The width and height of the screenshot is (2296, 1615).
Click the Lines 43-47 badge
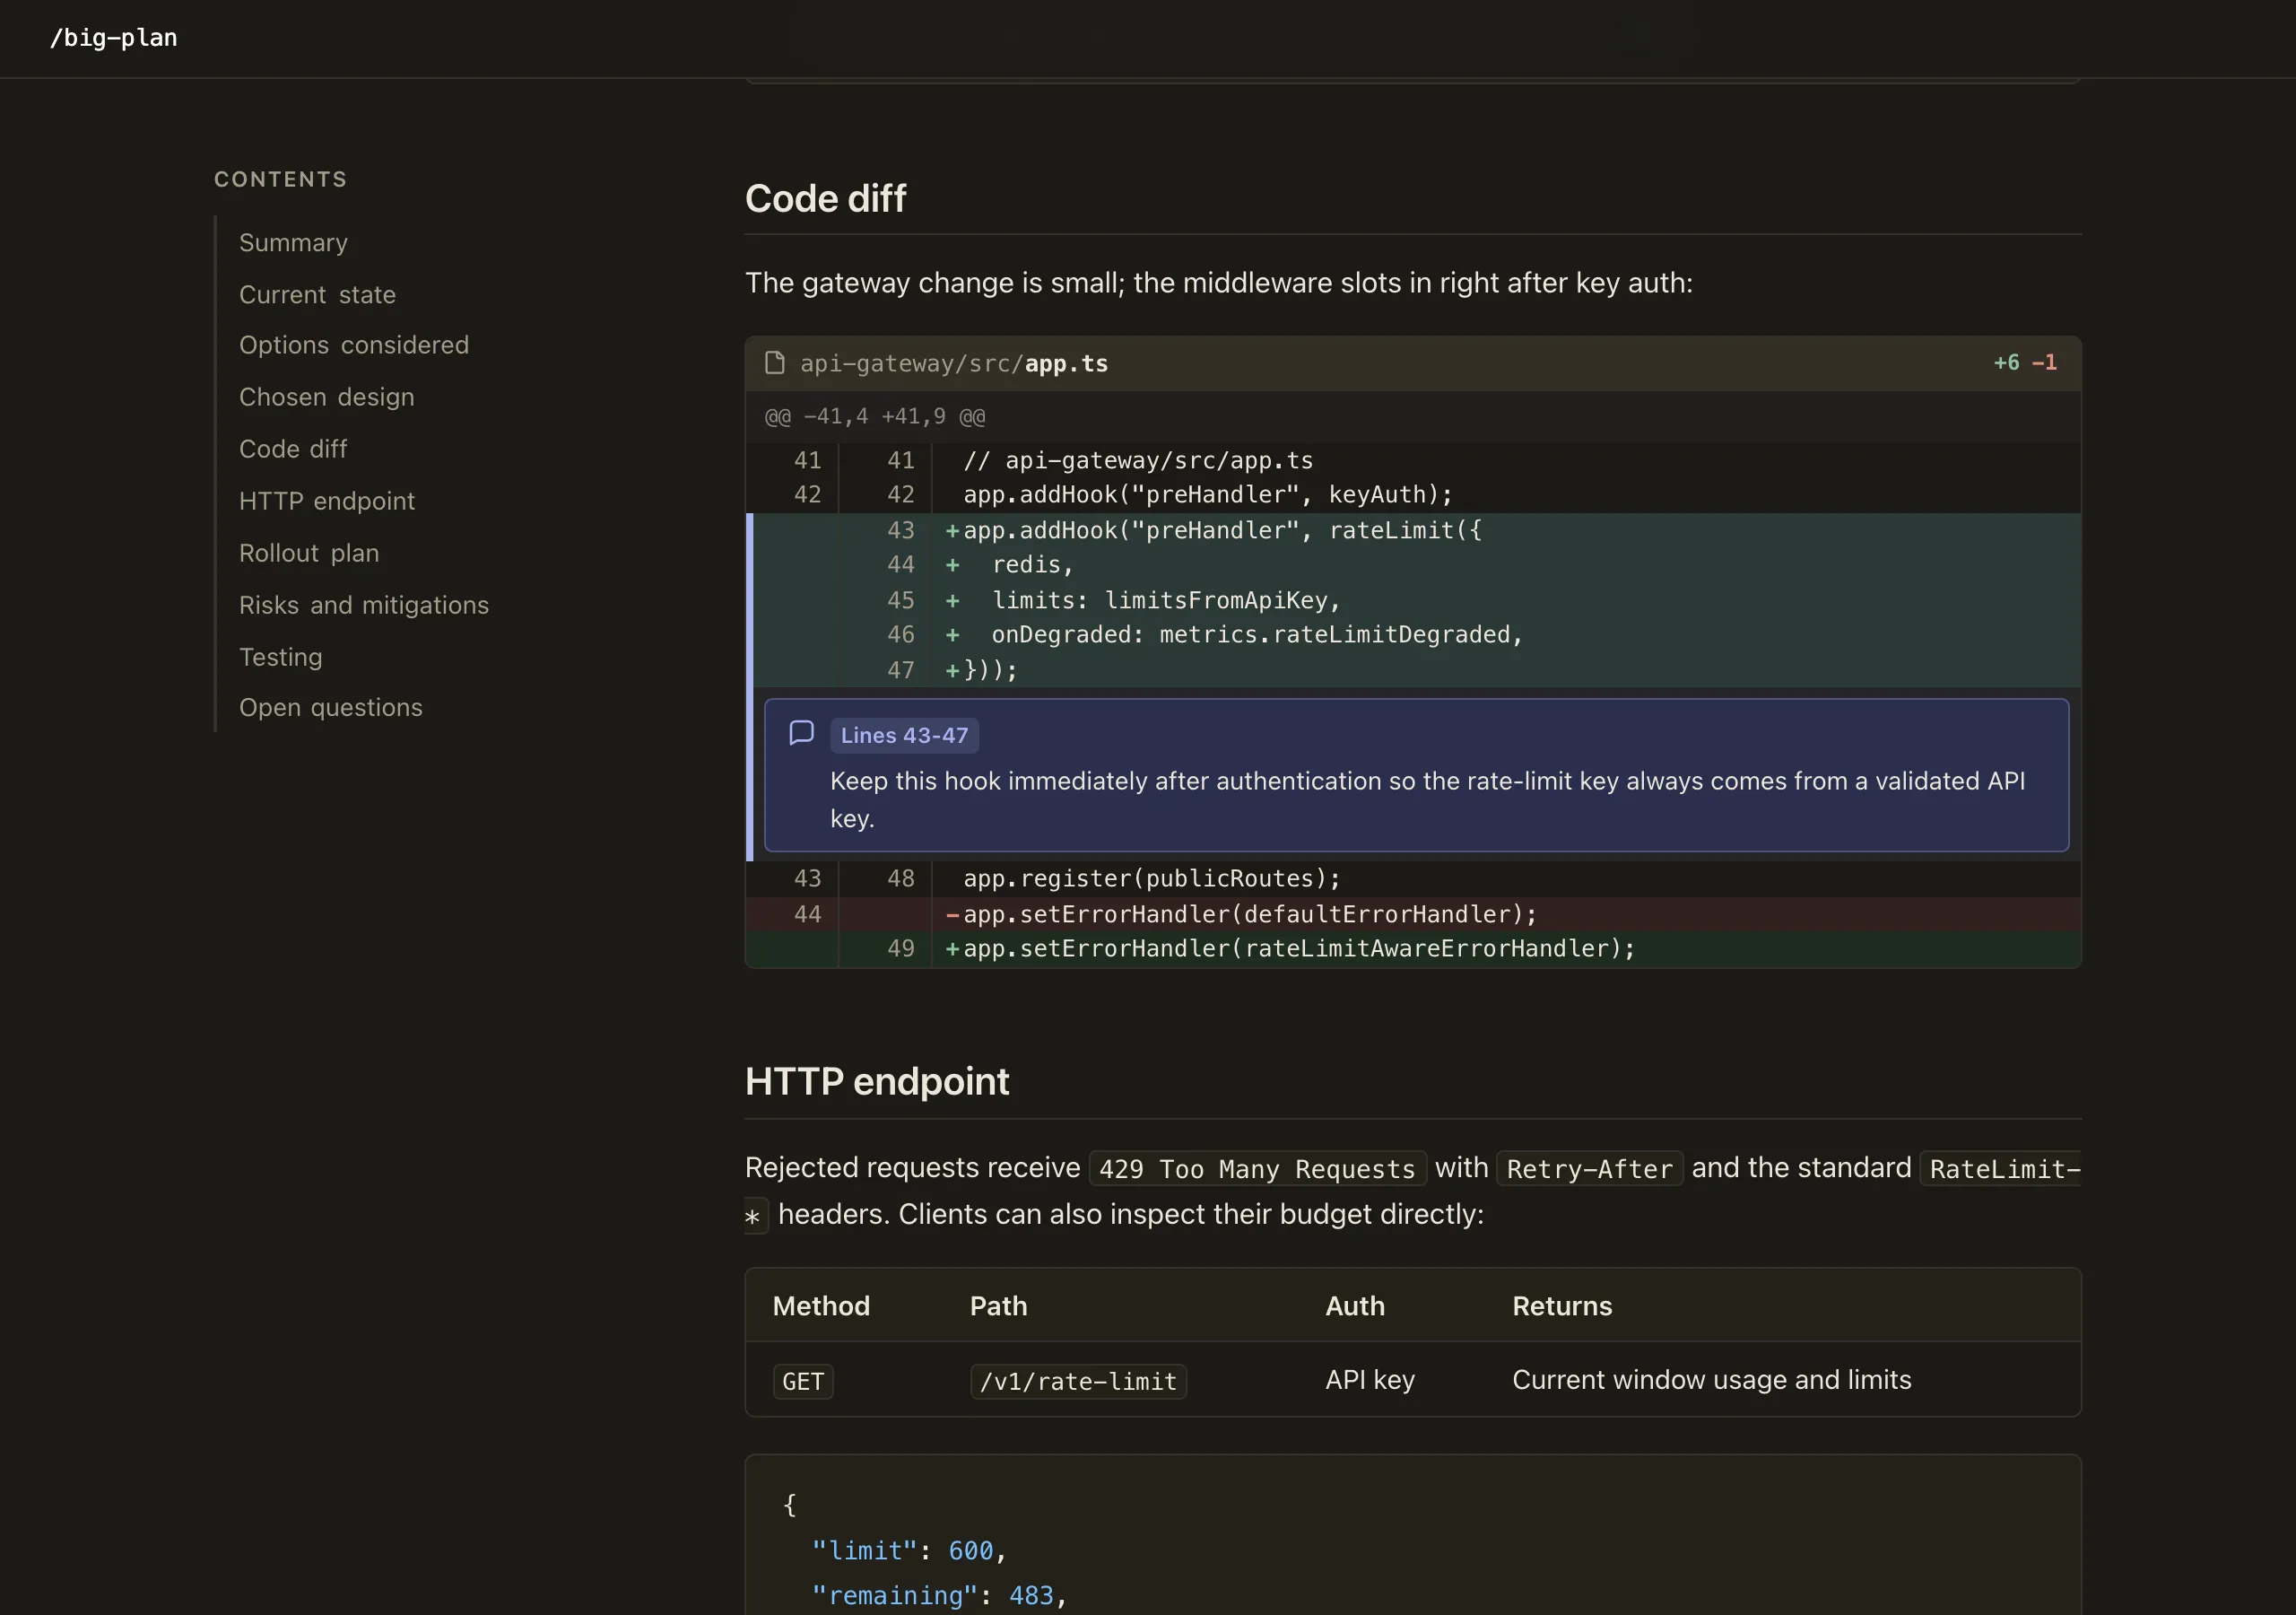tap(904, 736)
